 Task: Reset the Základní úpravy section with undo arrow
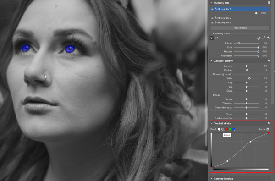click(x=269, y=60)
